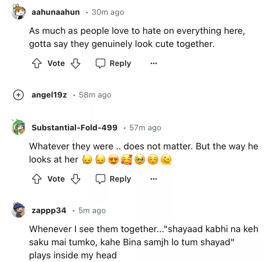The width and height of the screenshot is (272, 262).
Task: Open more options on aahunaahun's comment
Action: point(153,63)
